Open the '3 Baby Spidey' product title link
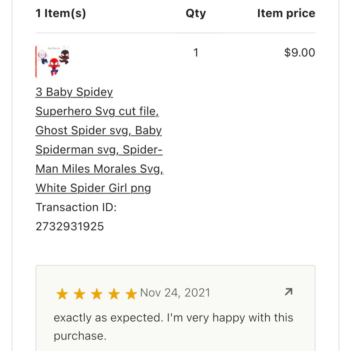Screen dimensions: 351x351 [74, 92]
